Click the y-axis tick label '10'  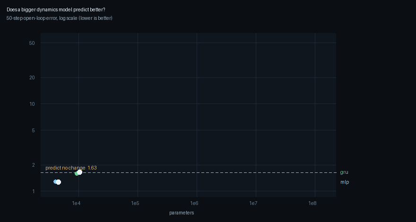32,104
